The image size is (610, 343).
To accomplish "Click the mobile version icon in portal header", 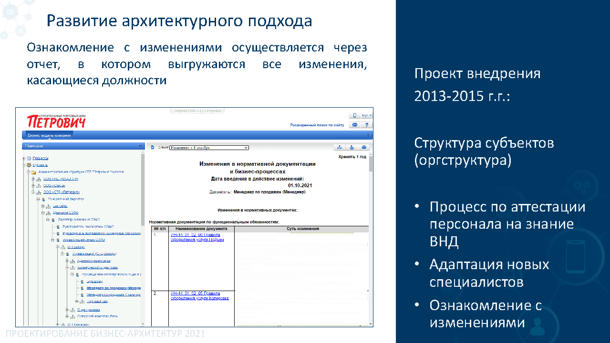I will point(354,115).
